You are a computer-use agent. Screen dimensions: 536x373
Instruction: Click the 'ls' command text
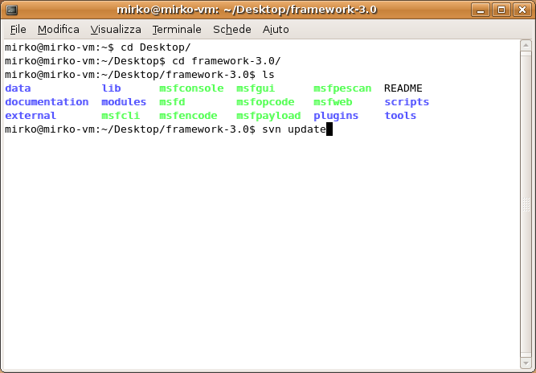click(268, 75)
